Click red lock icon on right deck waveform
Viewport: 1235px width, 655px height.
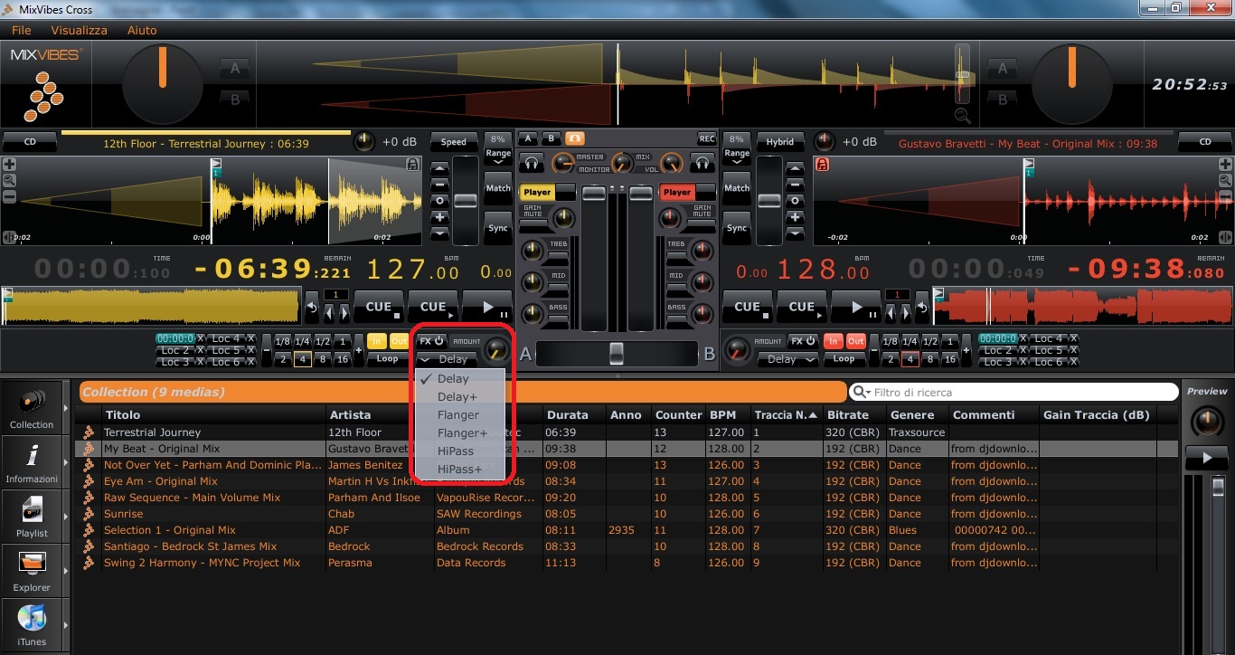(x=823, y=165)
